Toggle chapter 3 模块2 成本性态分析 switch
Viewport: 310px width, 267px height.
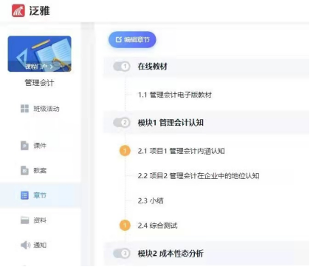[122, 253]
